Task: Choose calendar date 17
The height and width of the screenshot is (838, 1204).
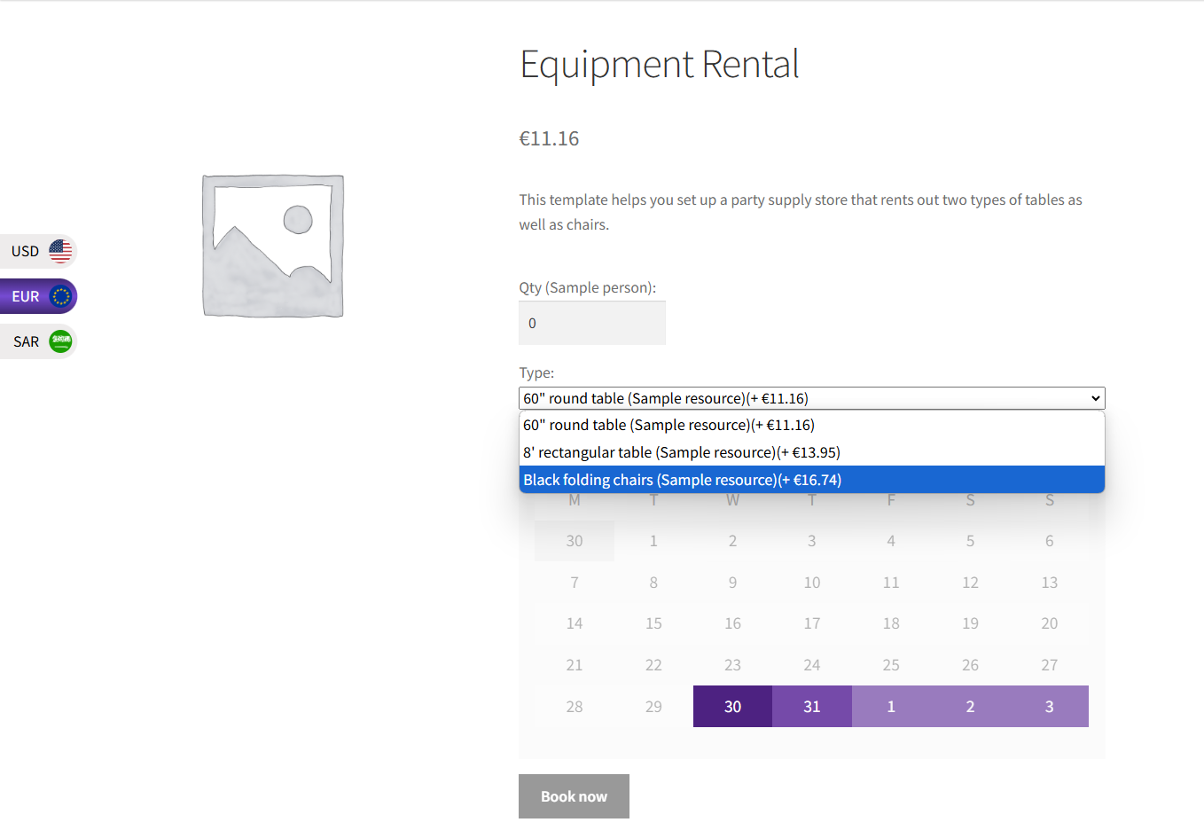Action: (812, 623)
